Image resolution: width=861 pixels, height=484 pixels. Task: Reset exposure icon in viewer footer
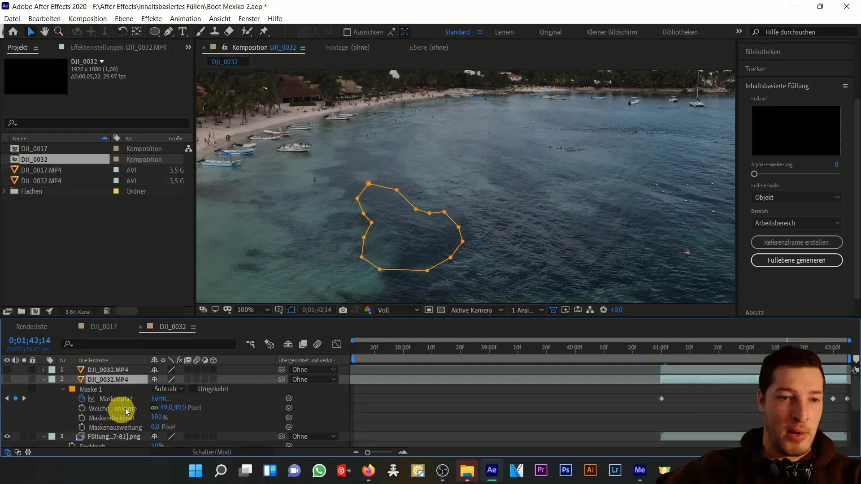(x=604, y=310)
